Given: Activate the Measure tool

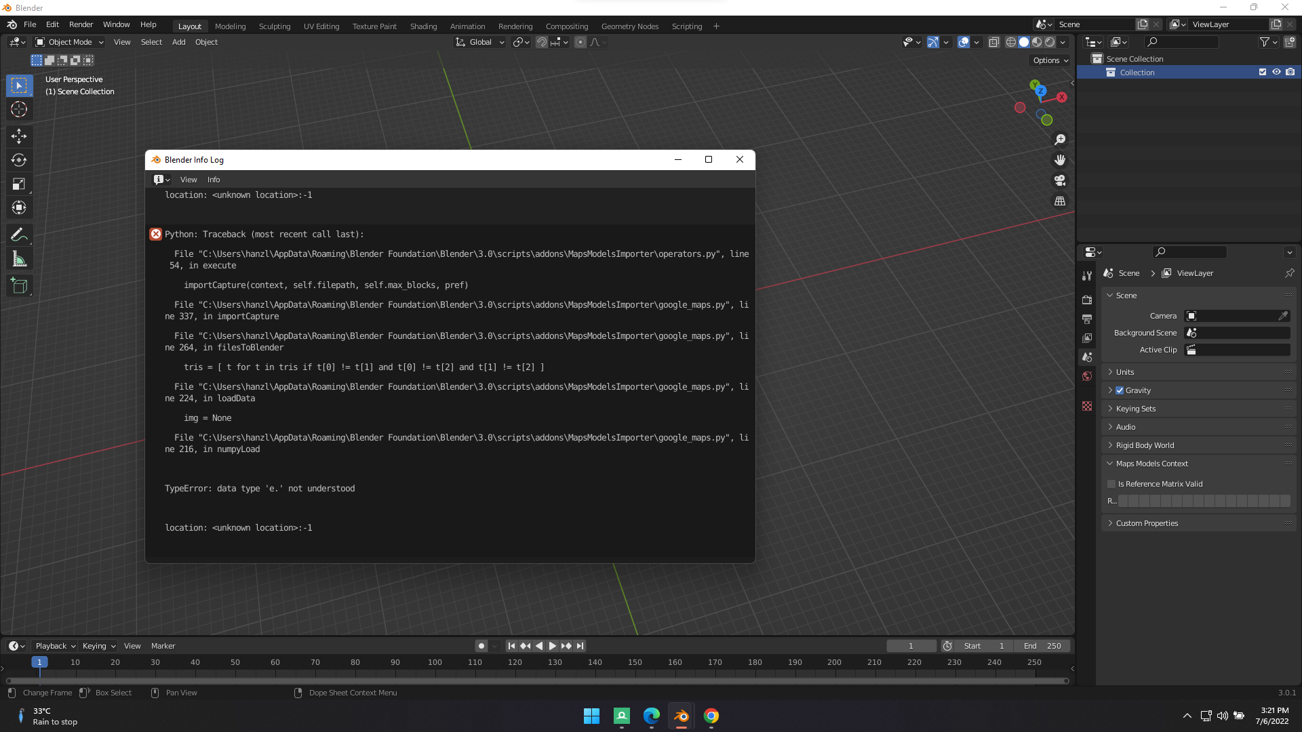Looking at the screenshot, I should [18, 258].
